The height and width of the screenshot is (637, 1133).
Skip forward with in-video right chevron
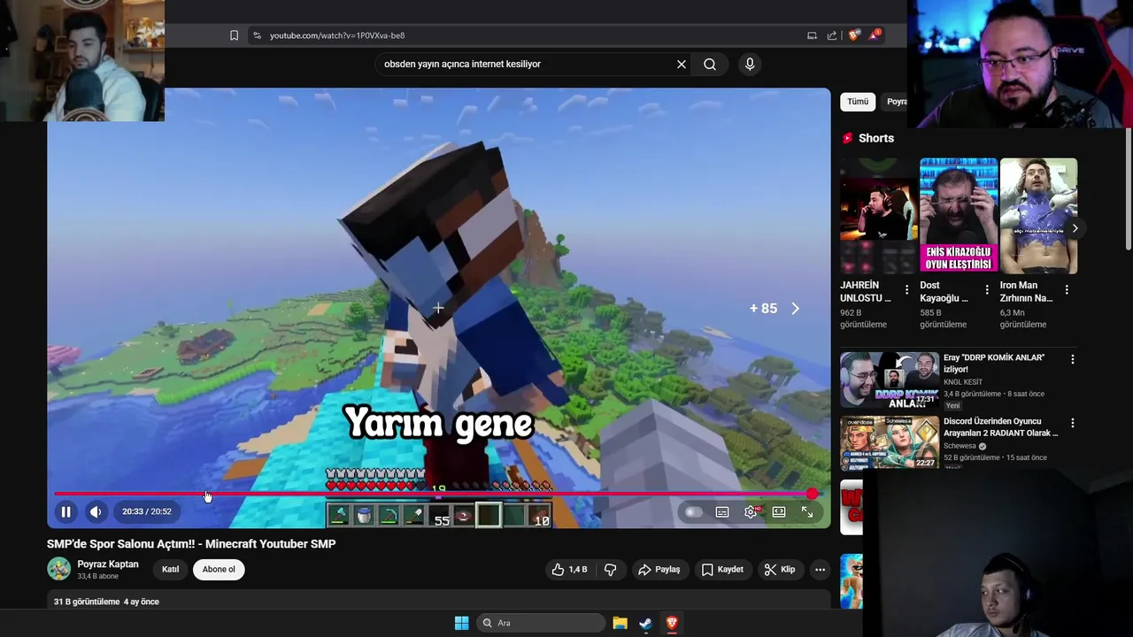pos(795,308)
